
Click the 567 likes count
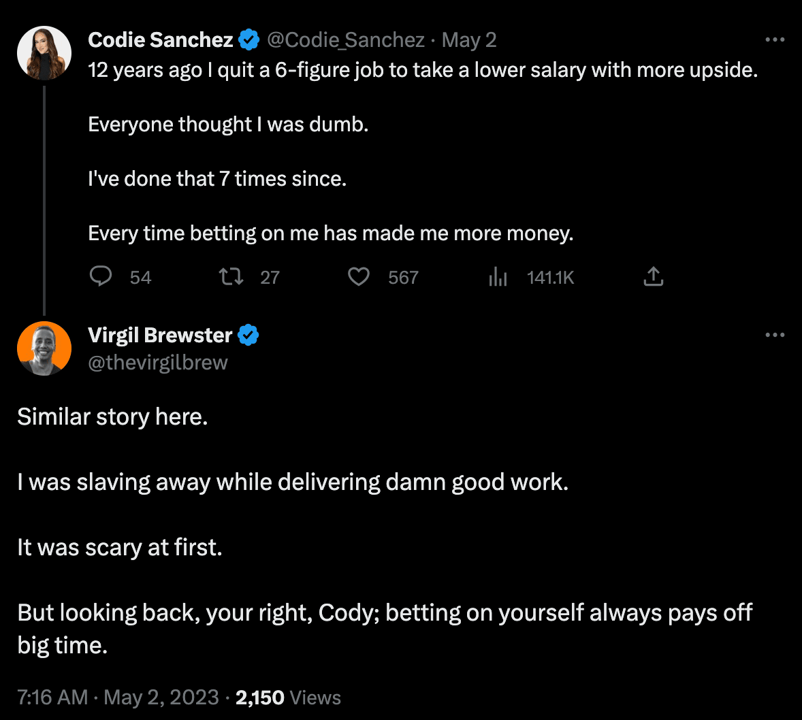(x=403, y=278)
